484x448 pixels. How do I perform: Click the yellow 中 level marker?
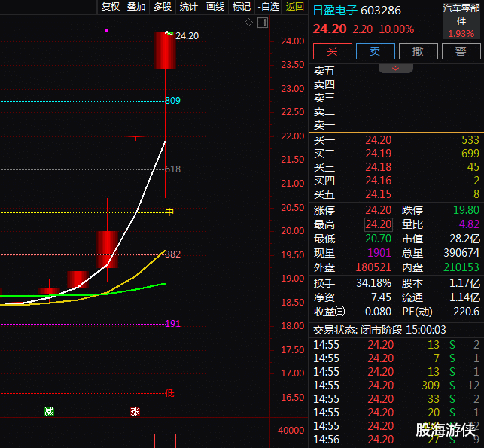point(169,212)
